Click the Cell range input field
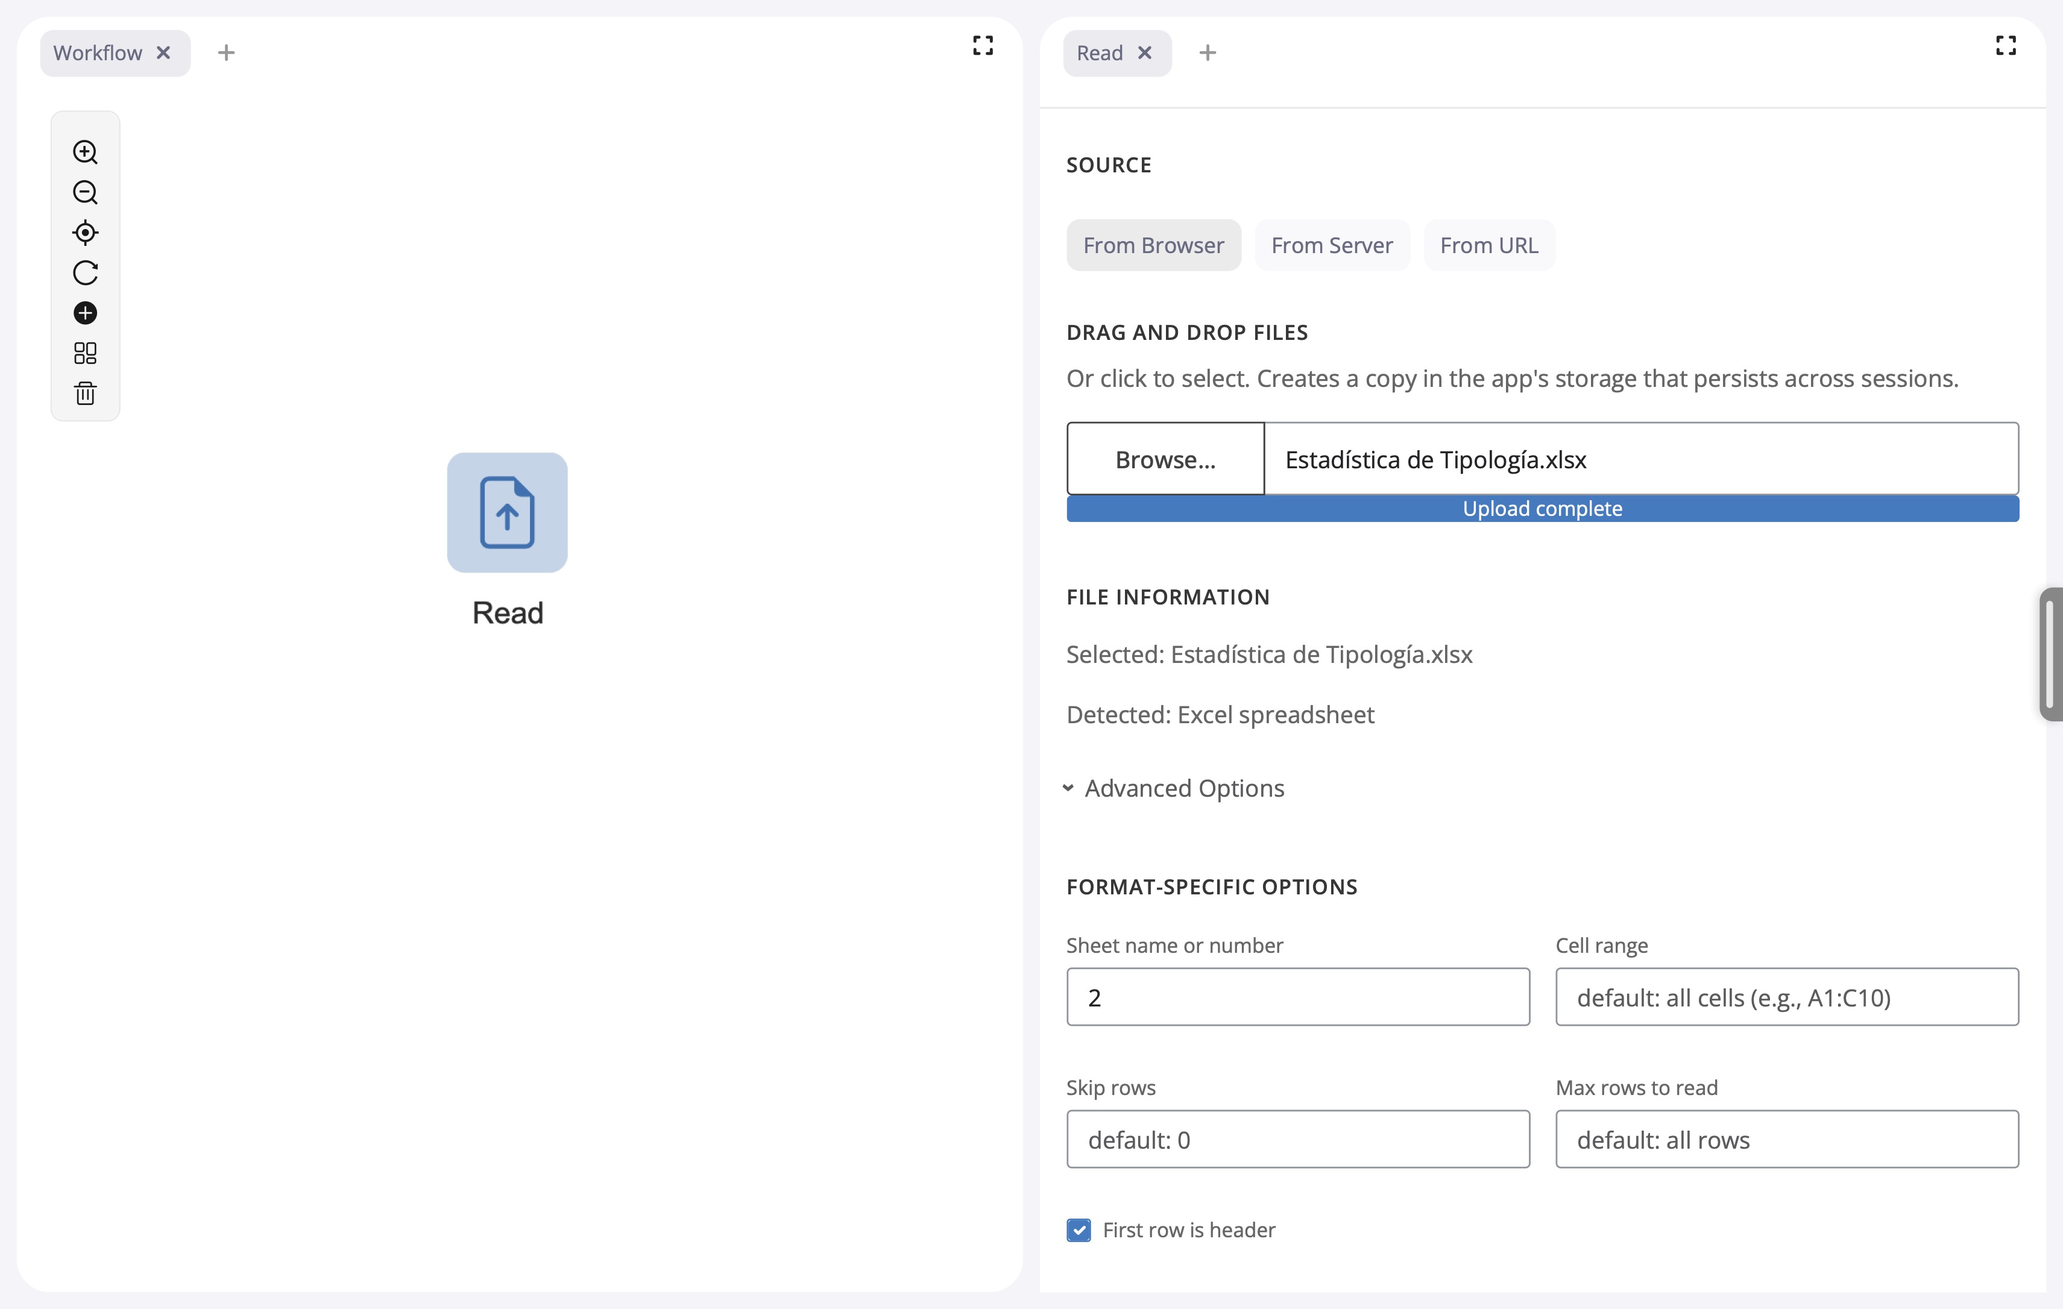Image resolution: width=2063 pixels, height=1309 pixels. pos(1786,997)
